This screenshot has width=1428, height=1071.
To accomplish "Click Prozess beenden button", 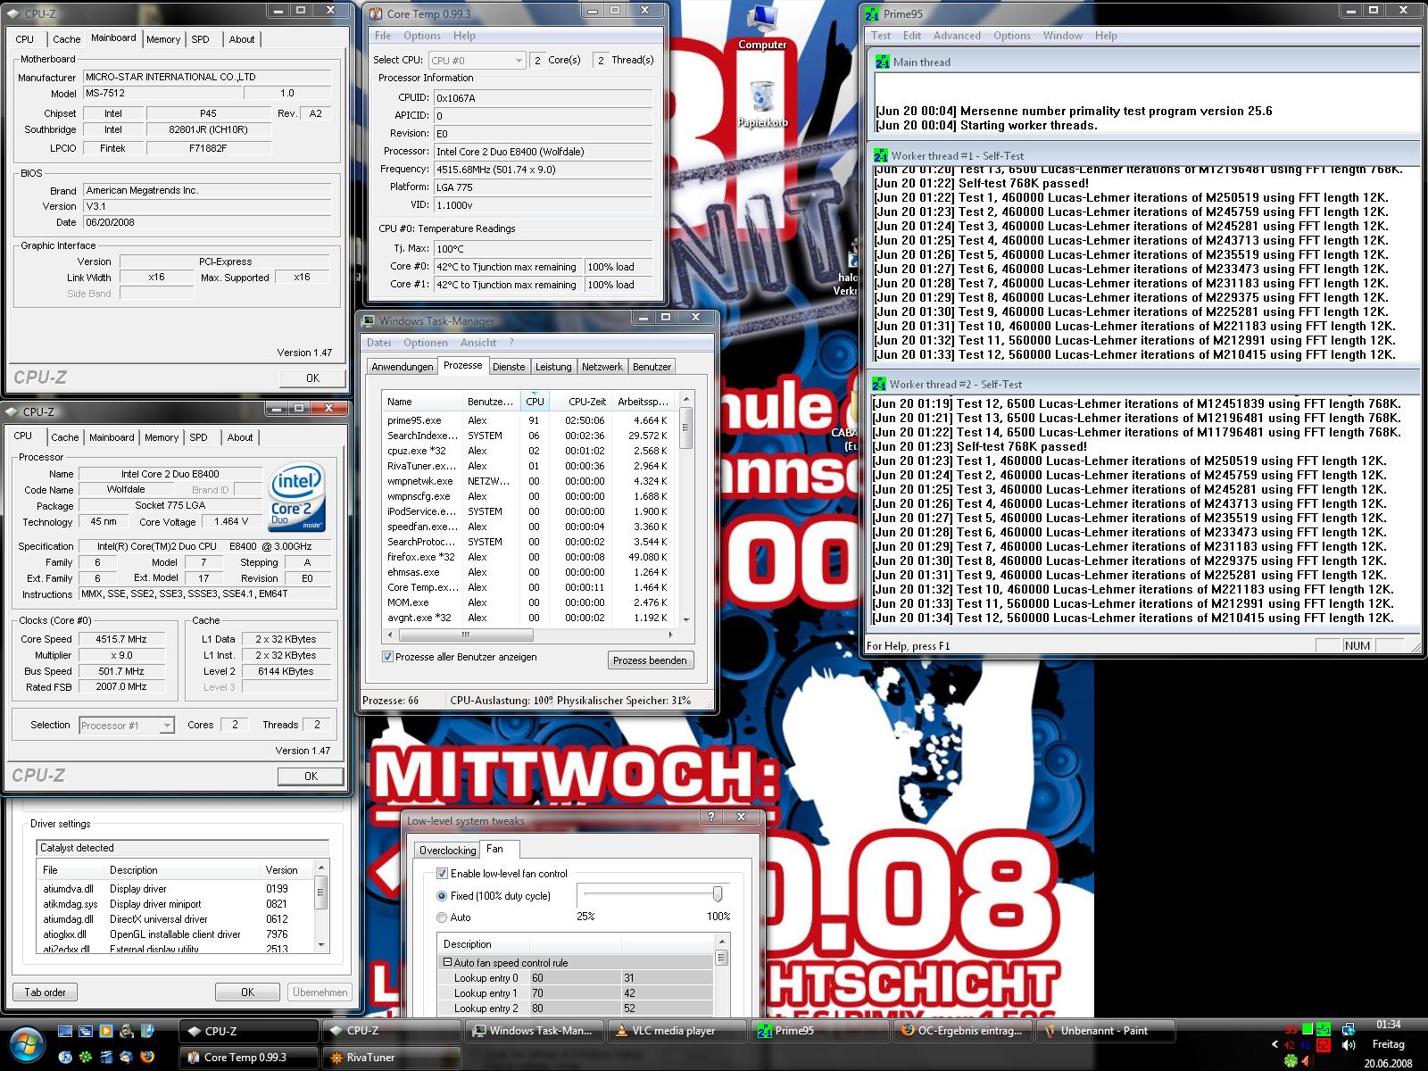I will (651, 660).
